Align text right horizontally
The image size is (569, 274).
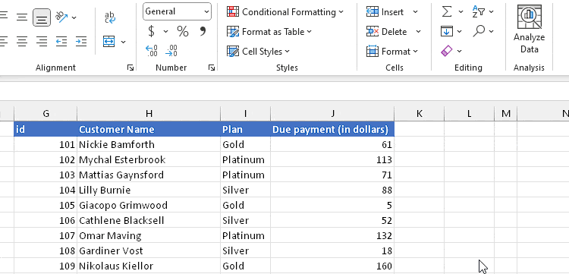(42, 42)
